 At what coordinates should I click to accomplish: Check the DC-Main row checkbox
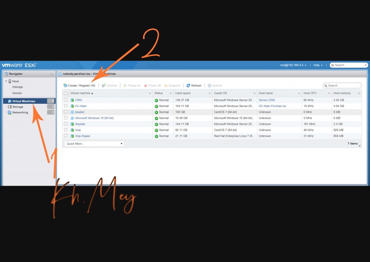click(x=66, y=106)
